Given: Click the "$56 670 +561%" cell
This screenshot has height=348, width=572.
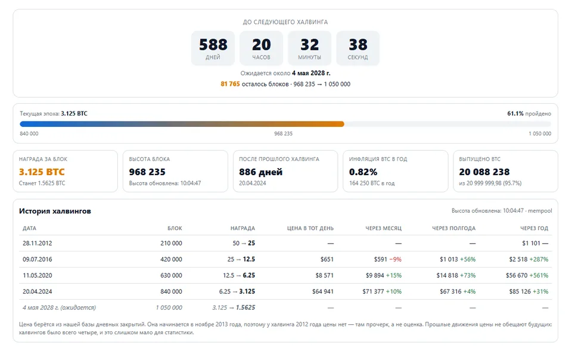Looking at the screenshot, I should click(527, 275).
